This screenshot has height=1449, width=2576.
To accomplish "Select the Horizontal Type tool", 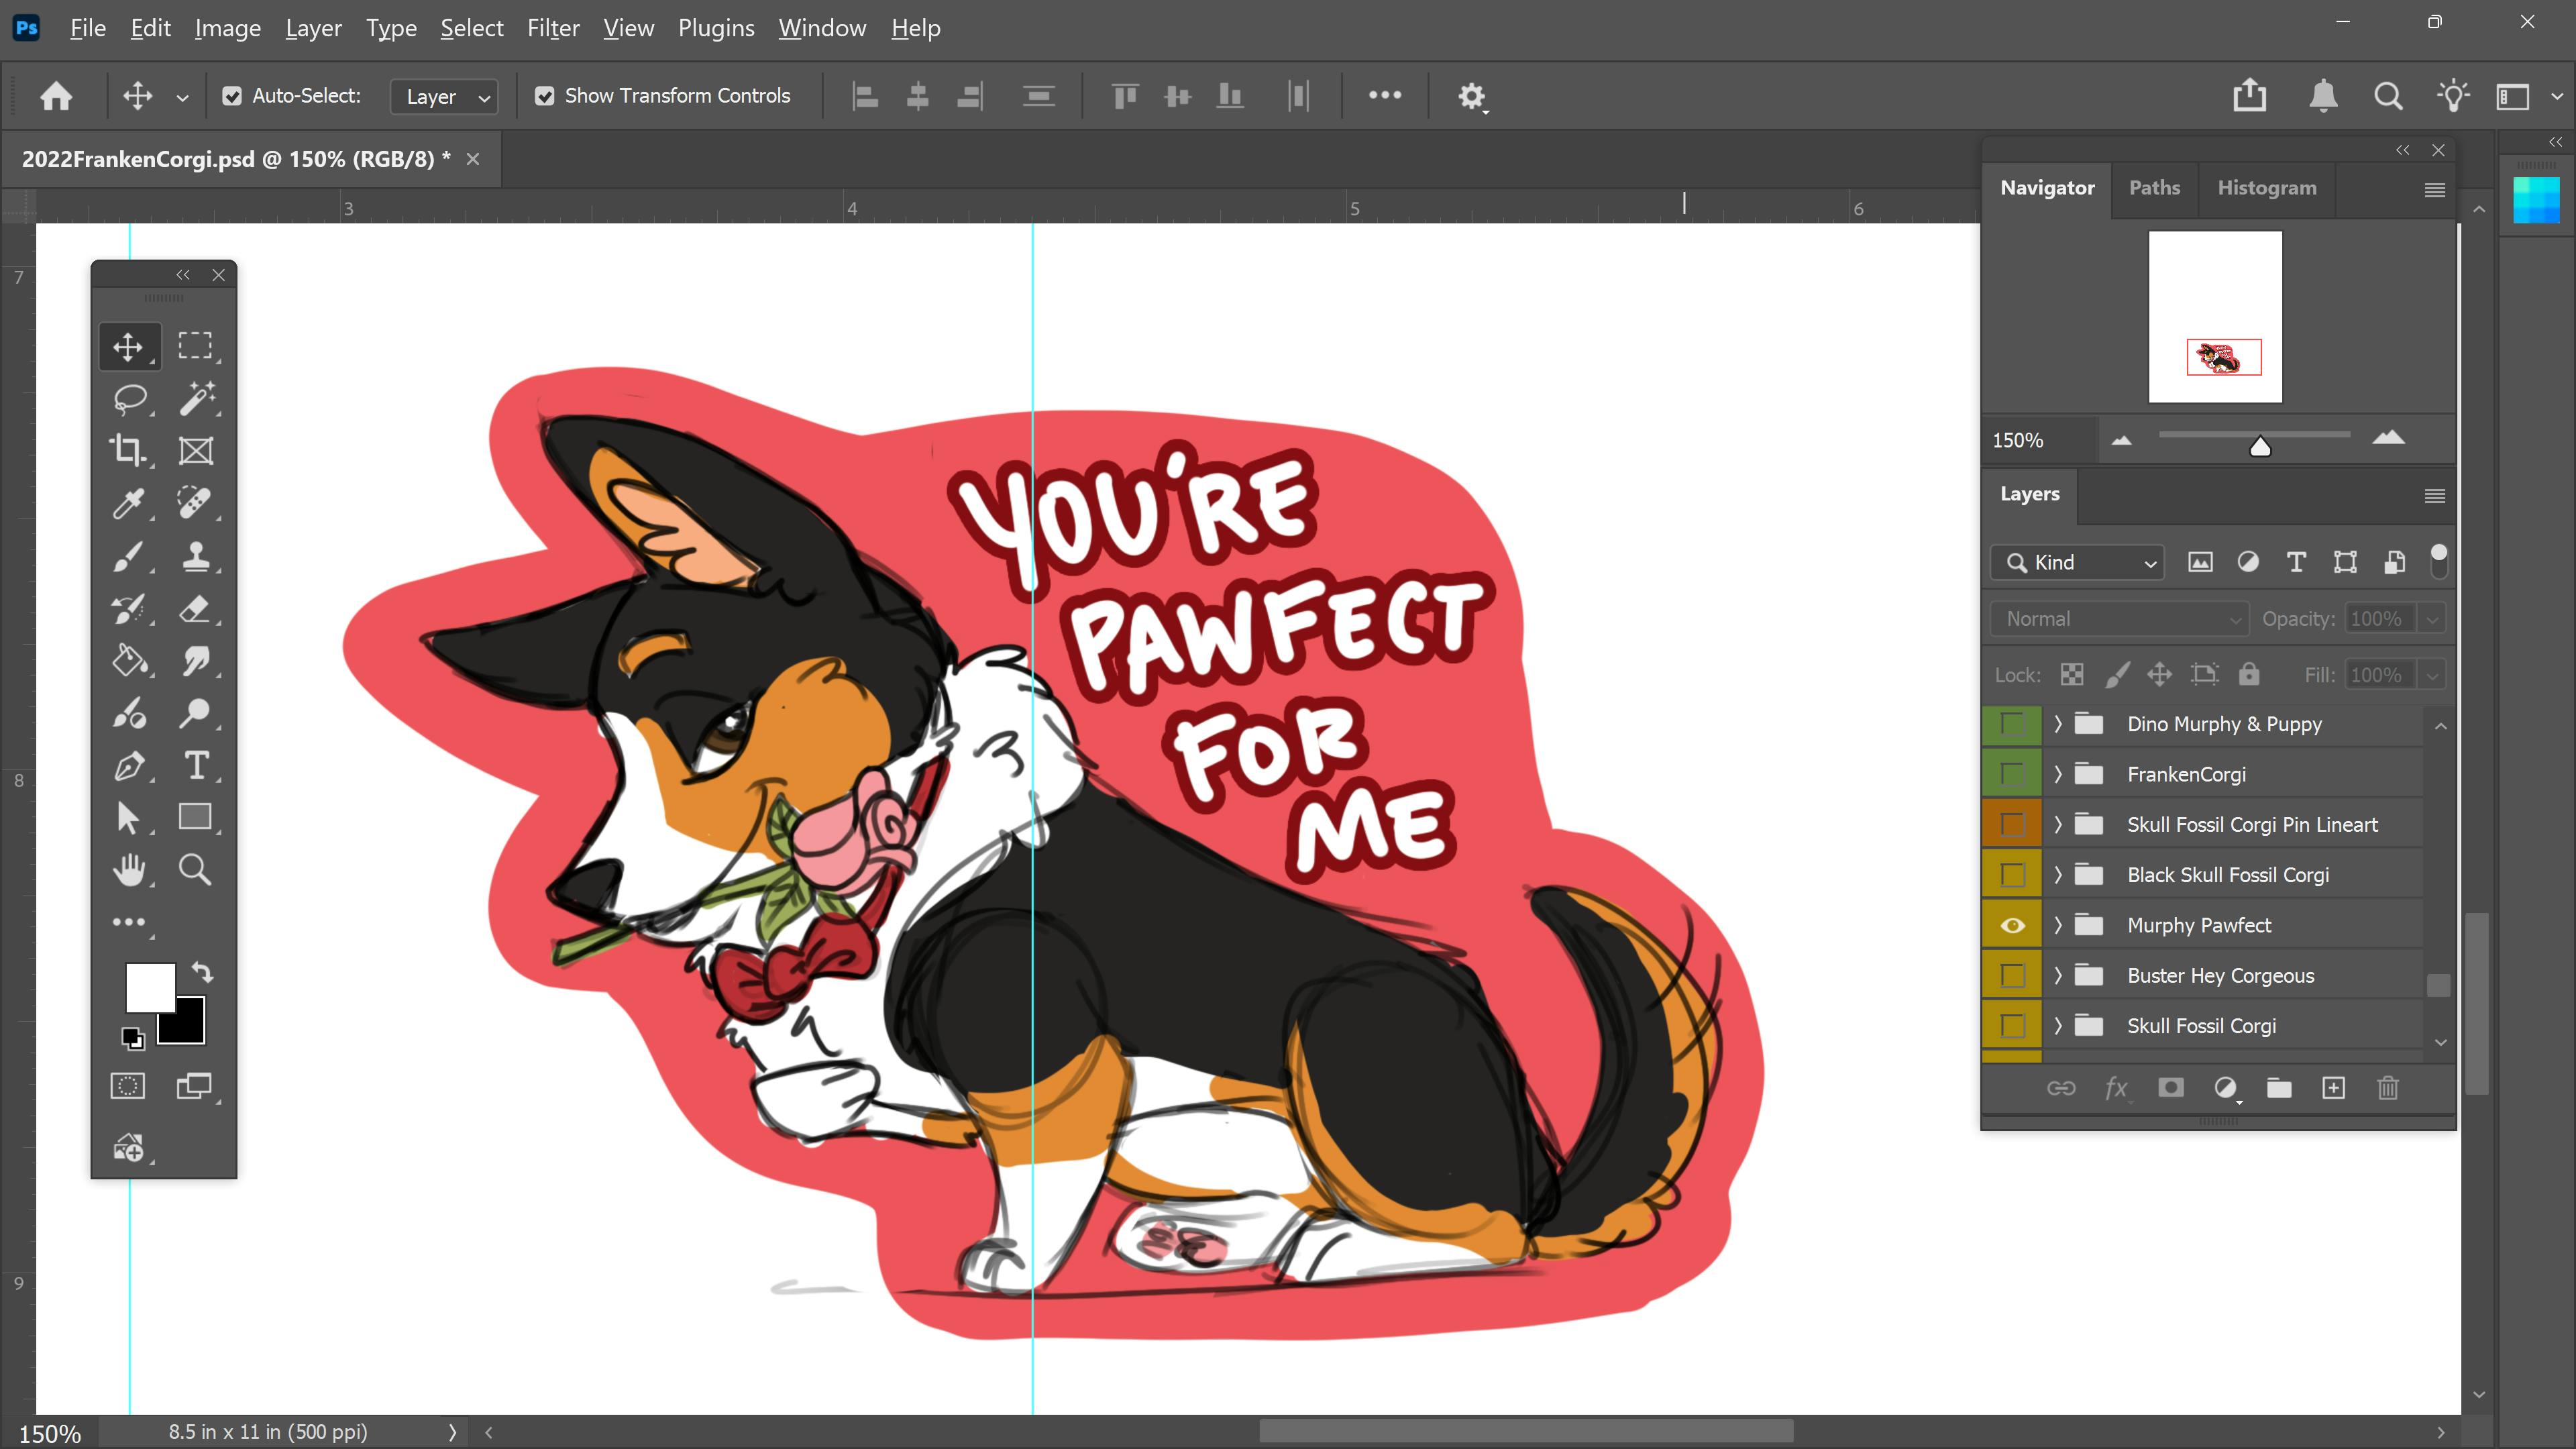I will 196,766.
